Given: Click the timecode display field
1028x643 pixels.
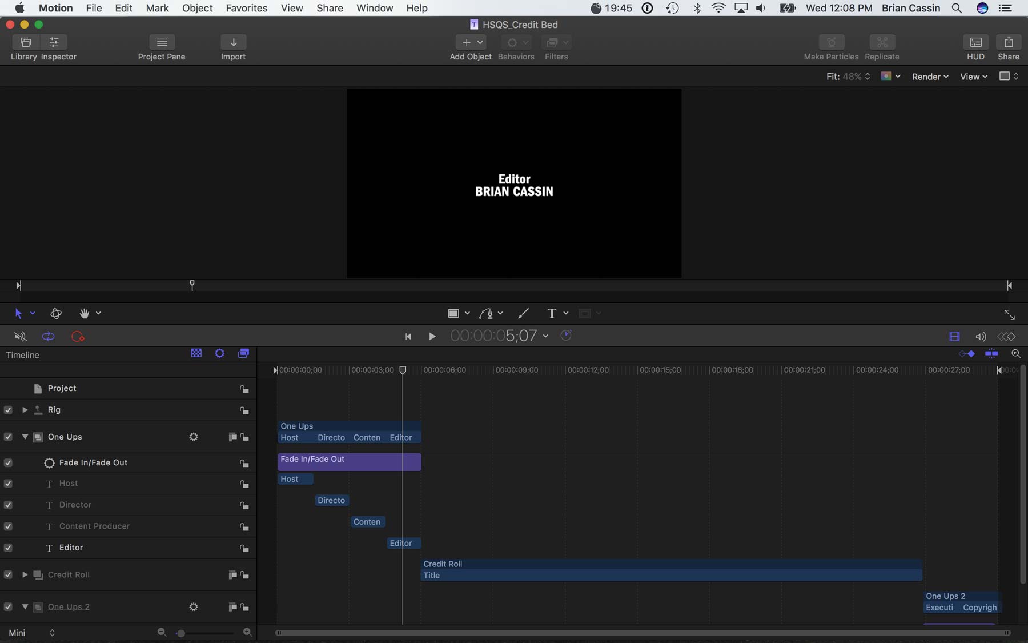Looking at the screenshot, I should [x=494, y=336].
